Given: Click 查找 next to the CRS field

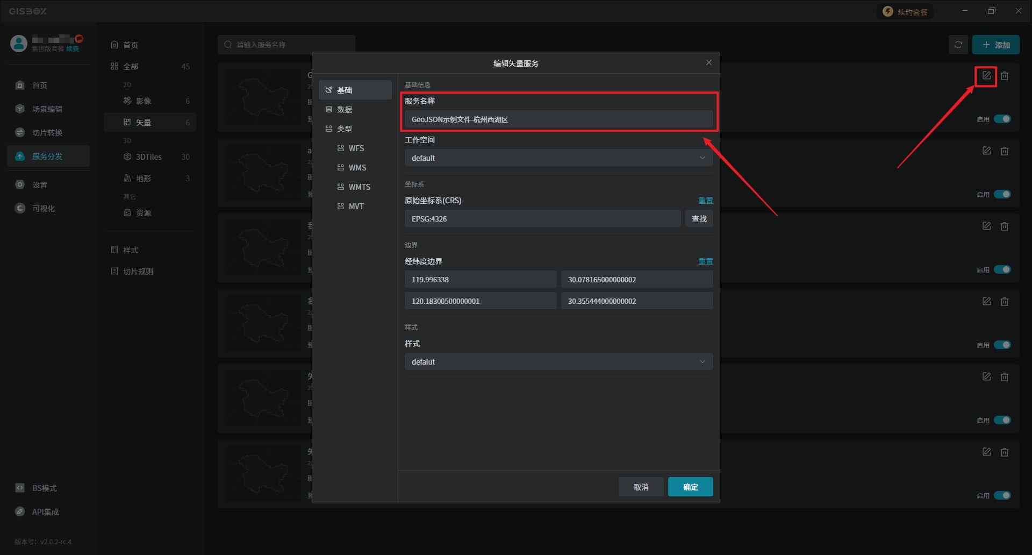Looking at the screenshot, I should [x=699, y=219].
